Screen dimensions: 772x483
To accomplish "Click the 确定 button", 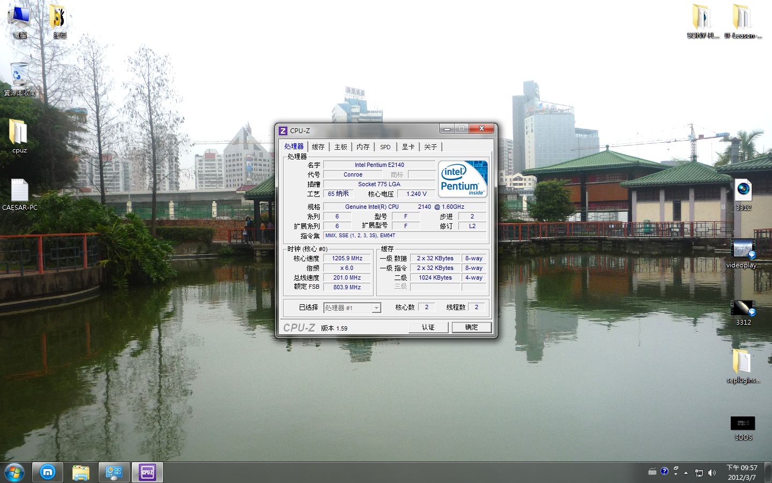I will coord(471,327).
